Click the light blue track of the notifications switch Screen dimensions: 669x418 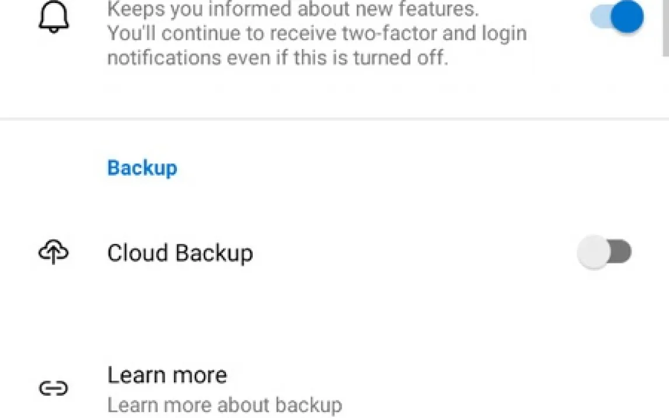point(599,18)
